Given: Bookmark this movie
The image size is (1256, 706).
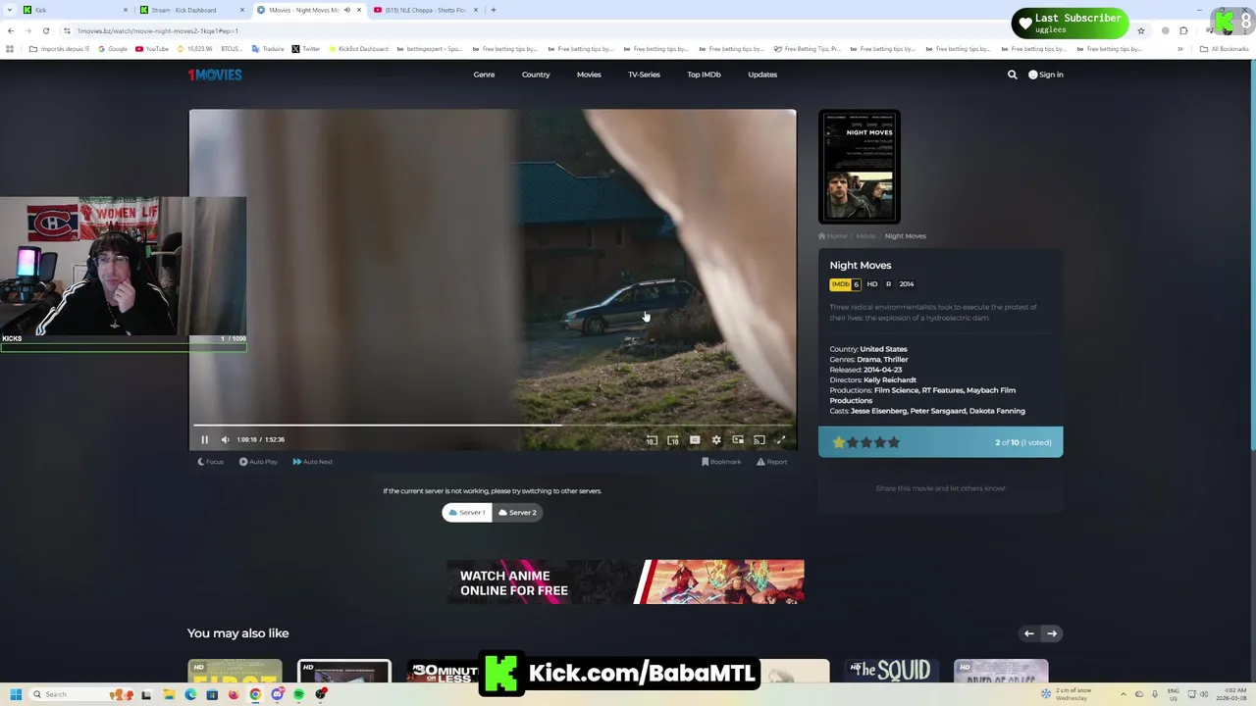Looking at the screenshot, I should [x=721, y=462].
